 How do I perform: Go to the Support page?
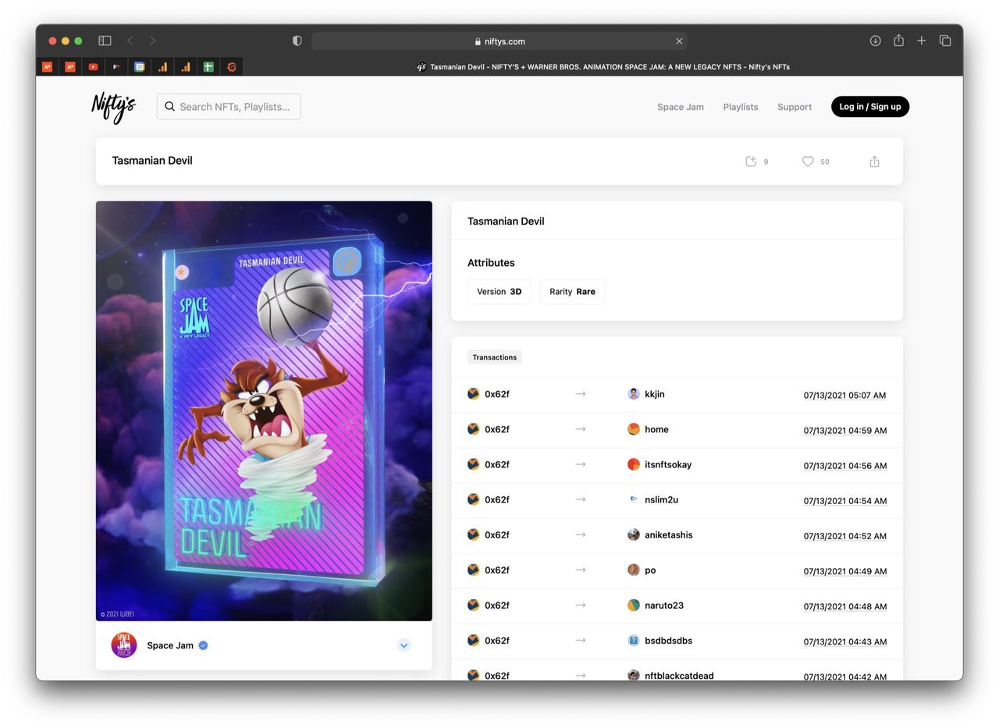click(x=794, y=107)
